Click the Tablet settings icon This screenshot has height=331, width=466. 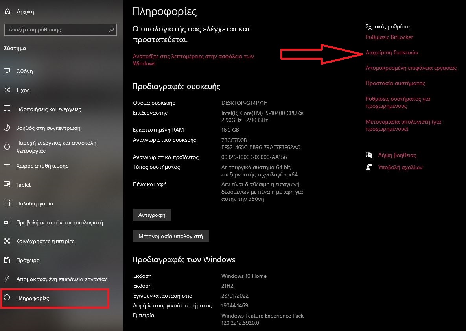pos(7,184)
